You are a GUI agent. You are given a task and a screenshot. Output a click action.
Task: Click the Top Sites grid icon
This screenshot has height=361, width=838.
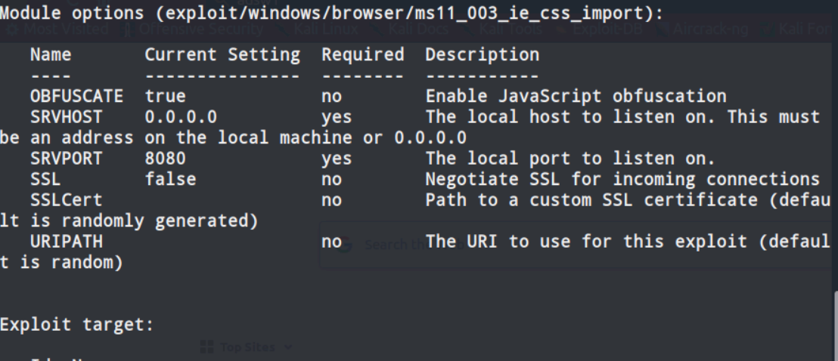206,347
